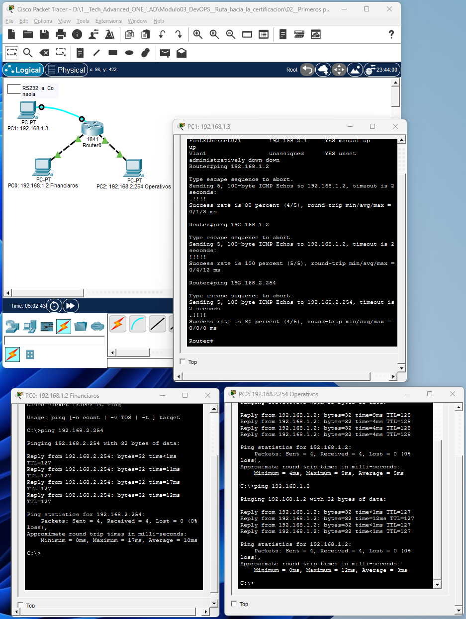Switch to the Logical workspace tab

pyautogui.click(x=23, y=70)
